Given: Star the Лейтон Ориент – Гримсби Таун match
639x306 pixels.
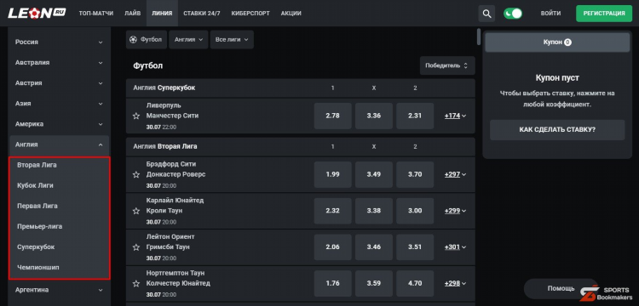Looking at the screenshot, I should coord(136,247).
